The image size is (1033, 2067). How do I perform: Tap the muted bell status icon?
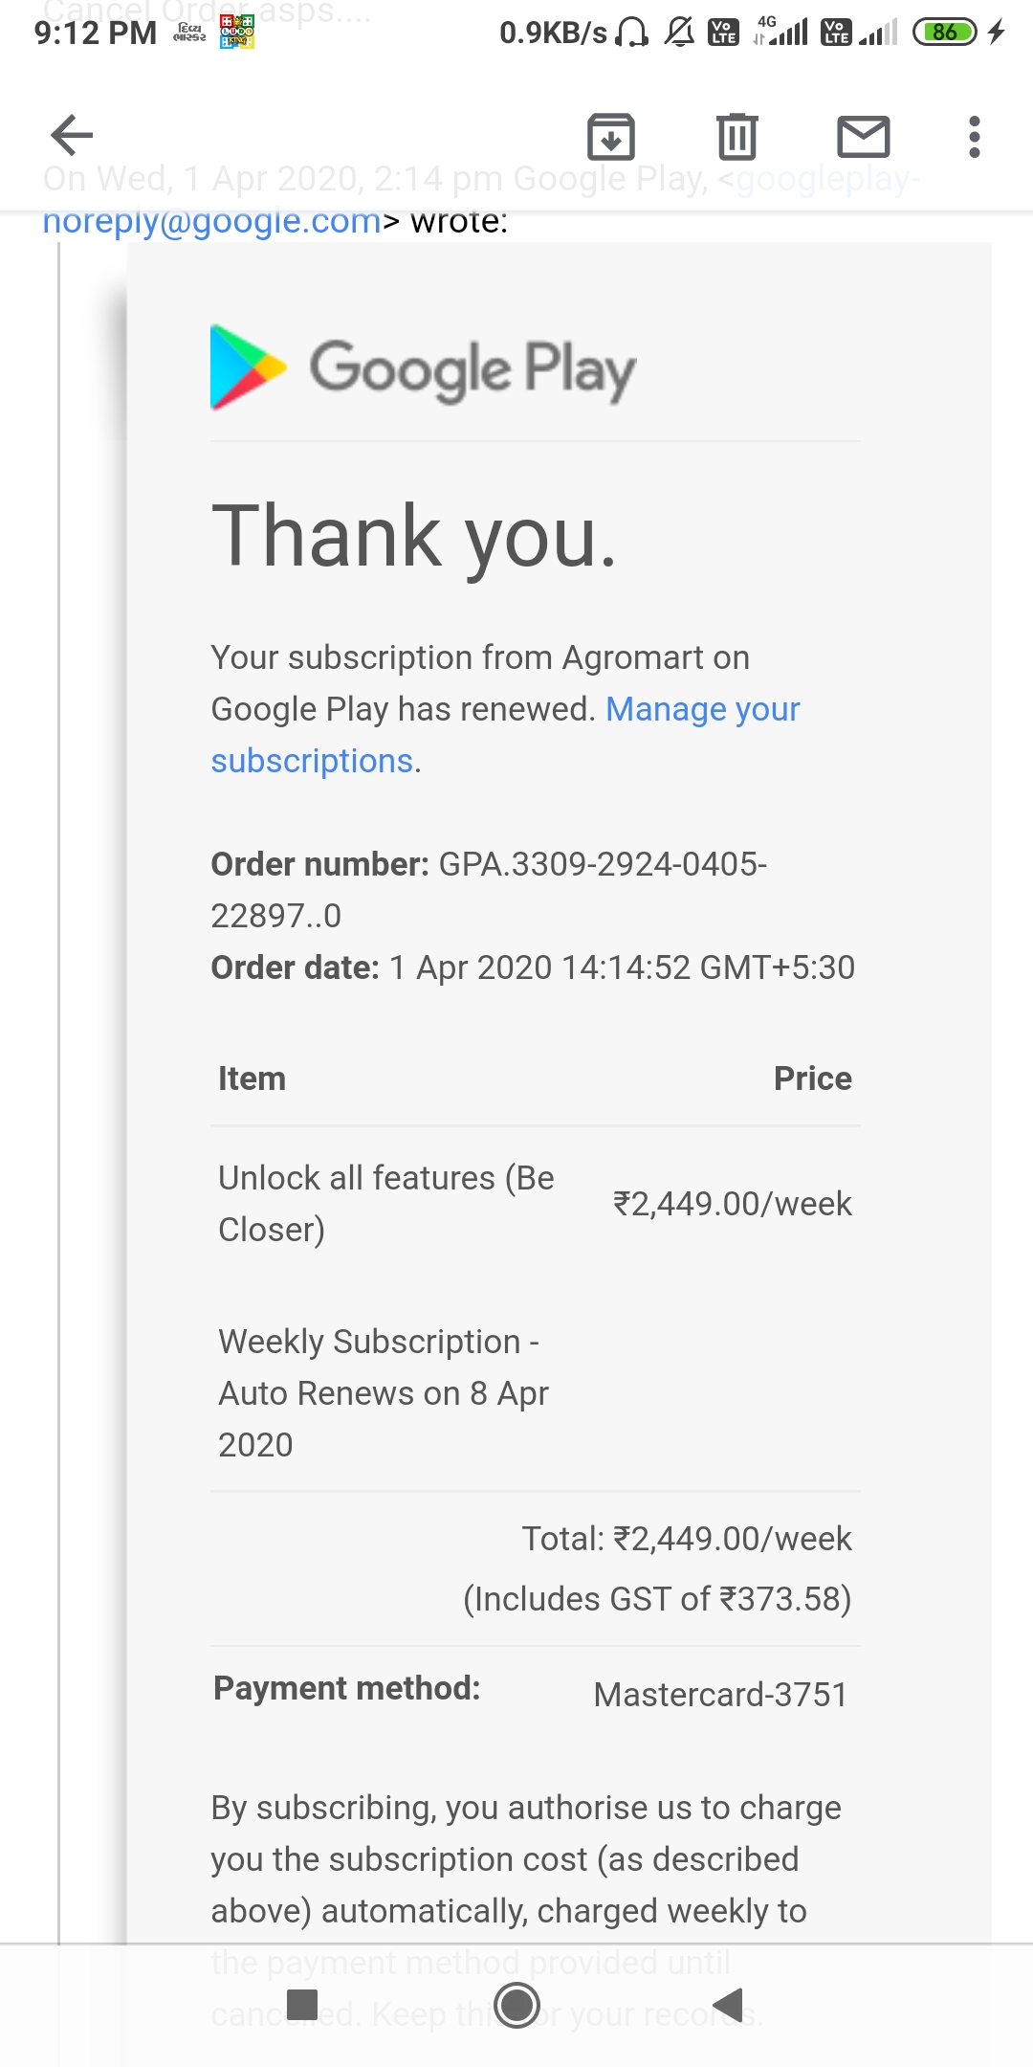click(679, 33)
